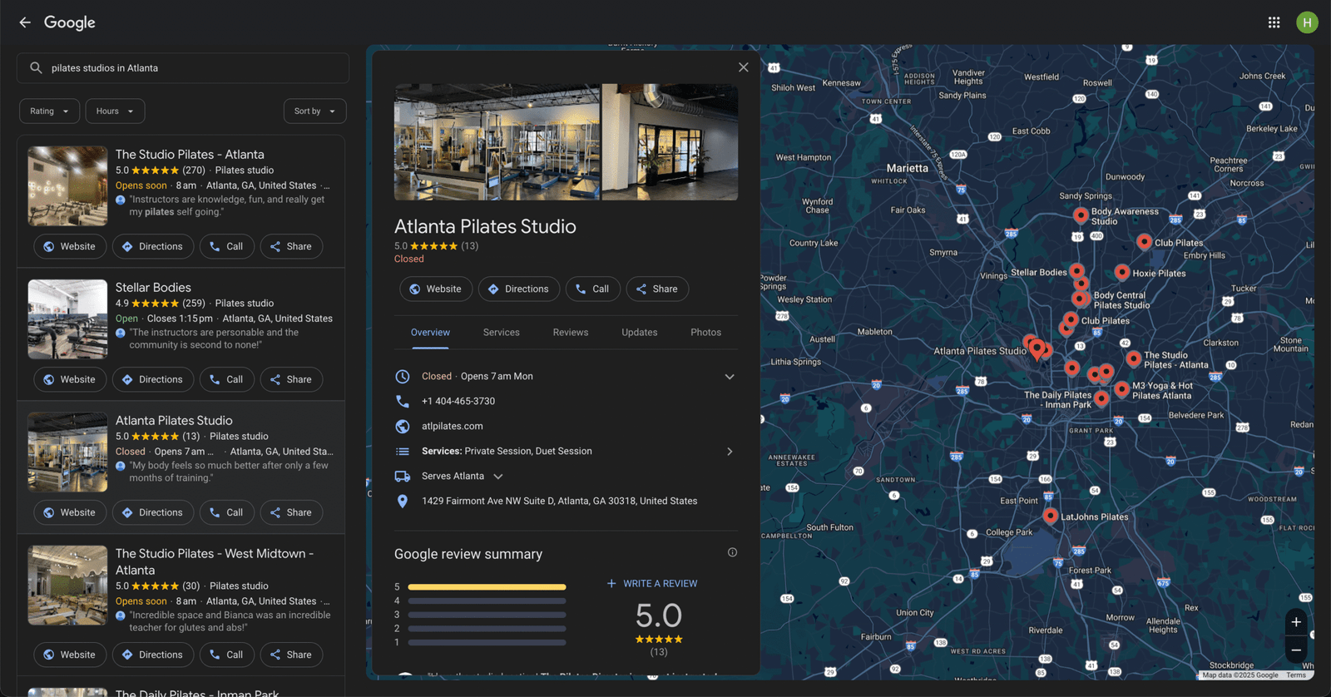
Task: Click Directions in the detail panel
Action: 518,289
